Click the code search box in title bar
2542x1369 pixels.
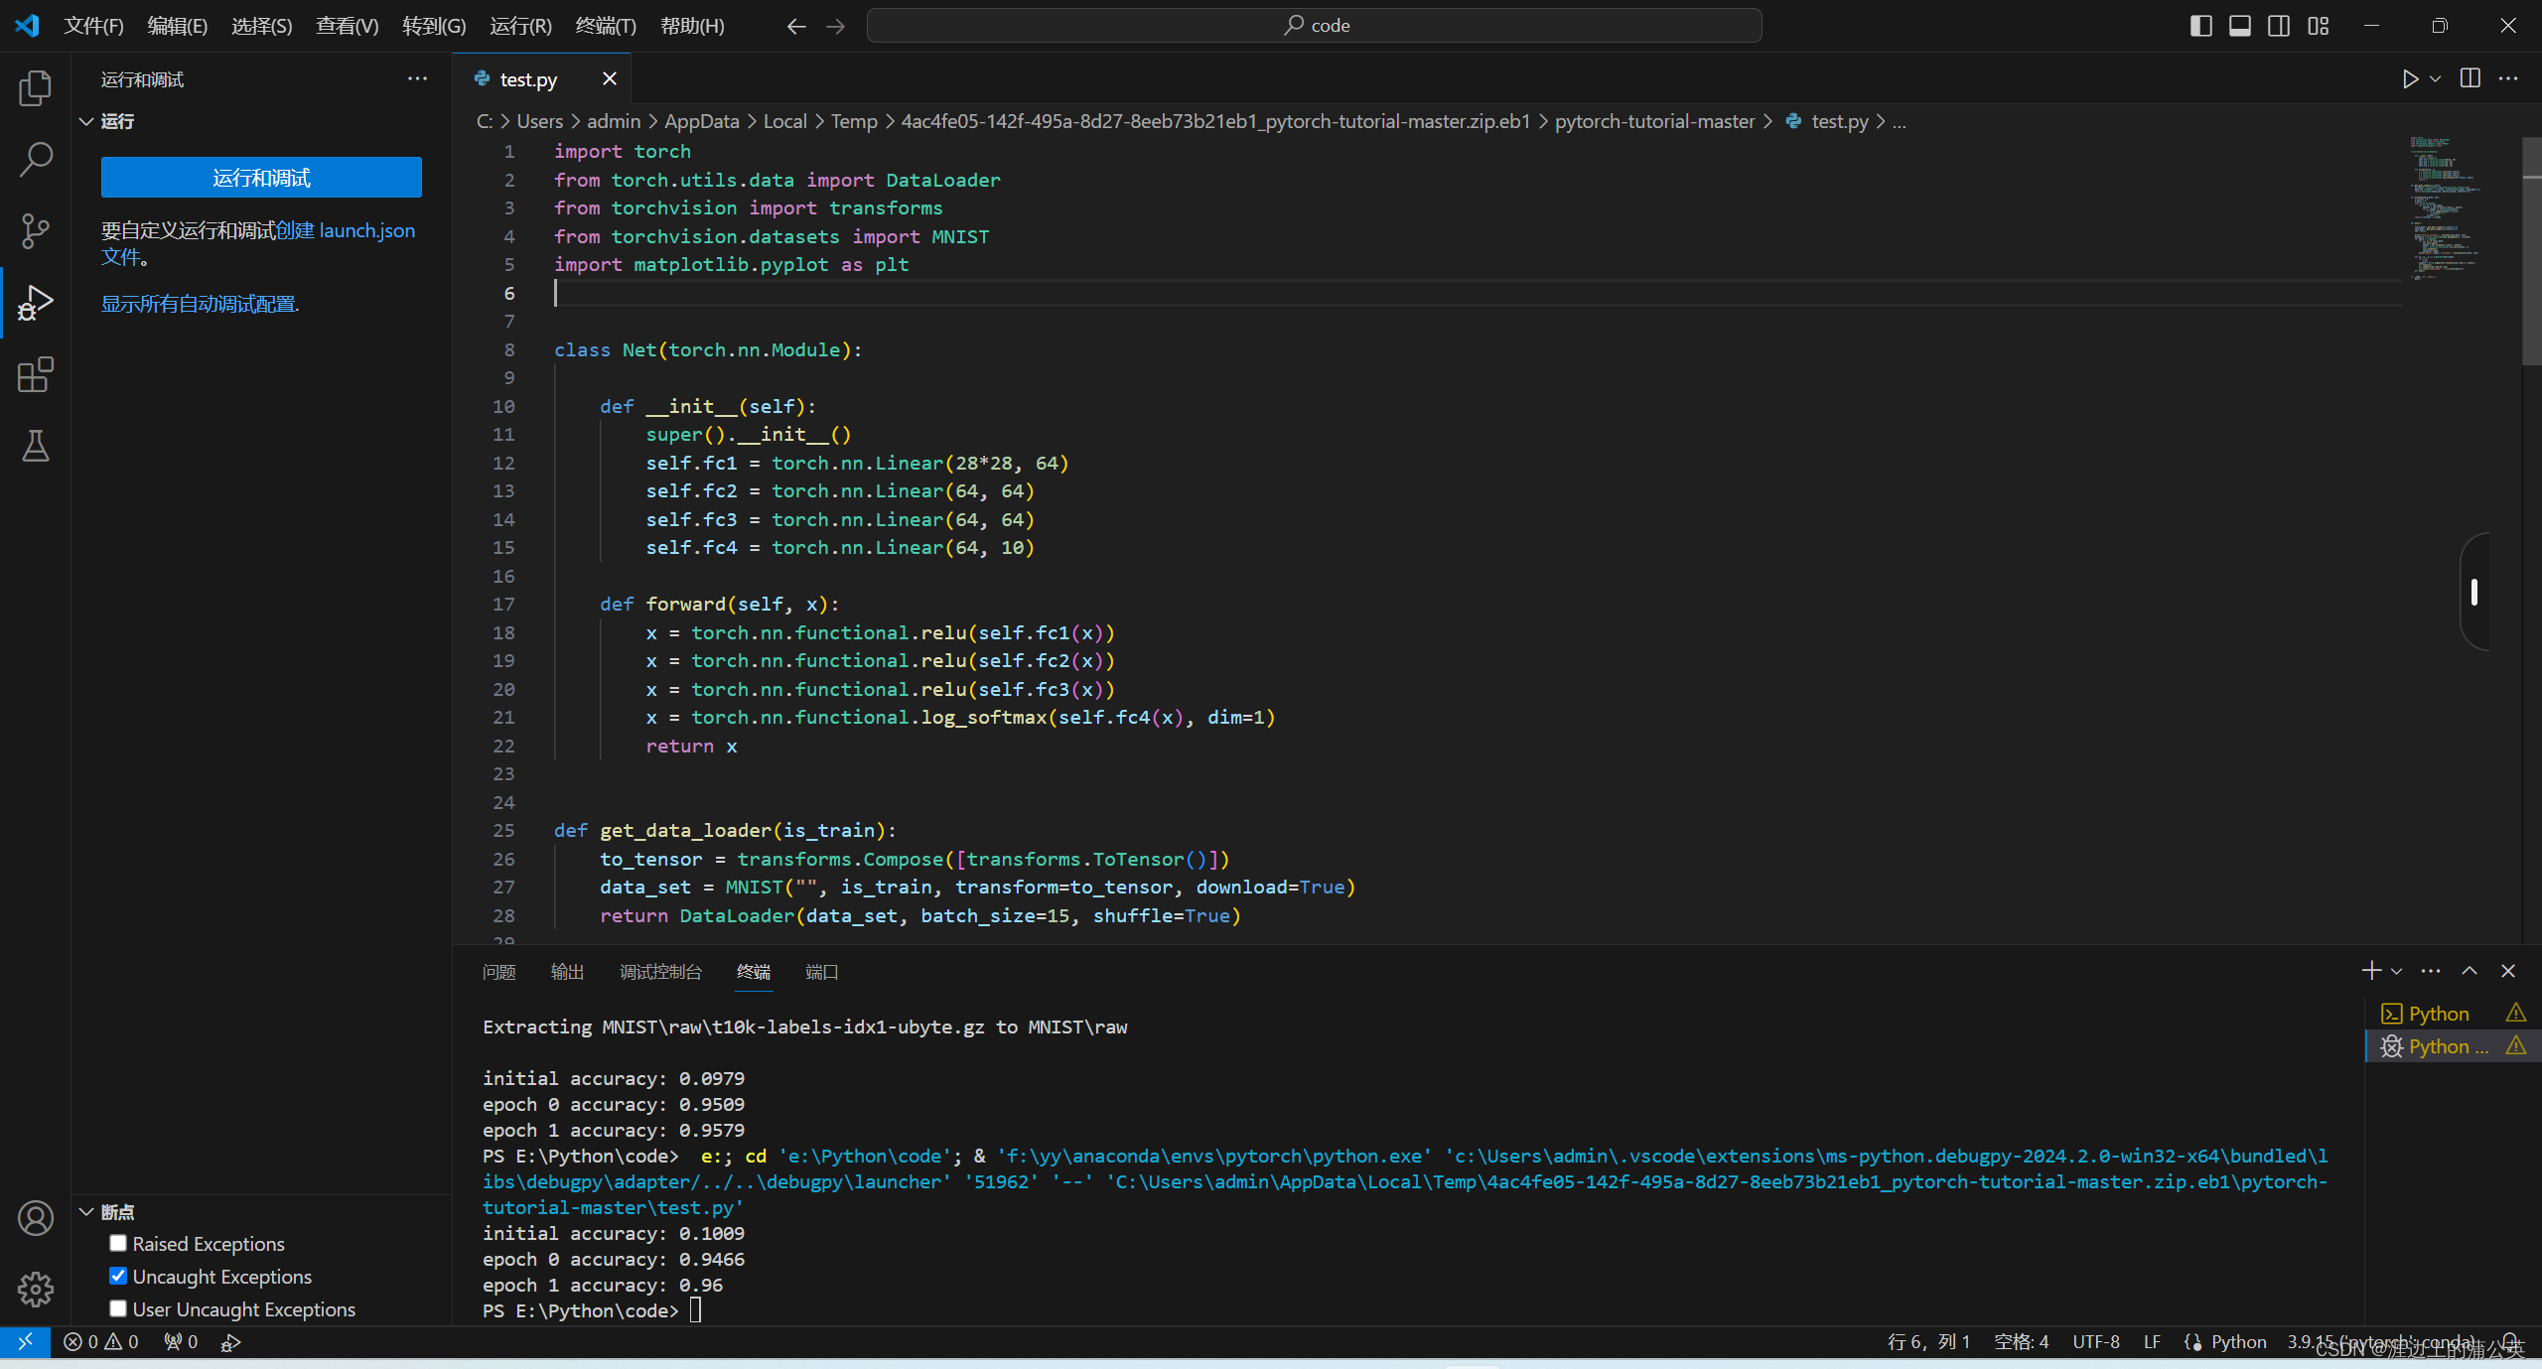pyautogui.click(x=1314, y=26)
